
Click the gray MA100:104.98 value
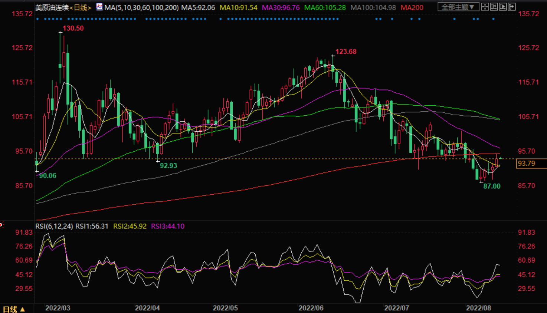click(373, 7)
